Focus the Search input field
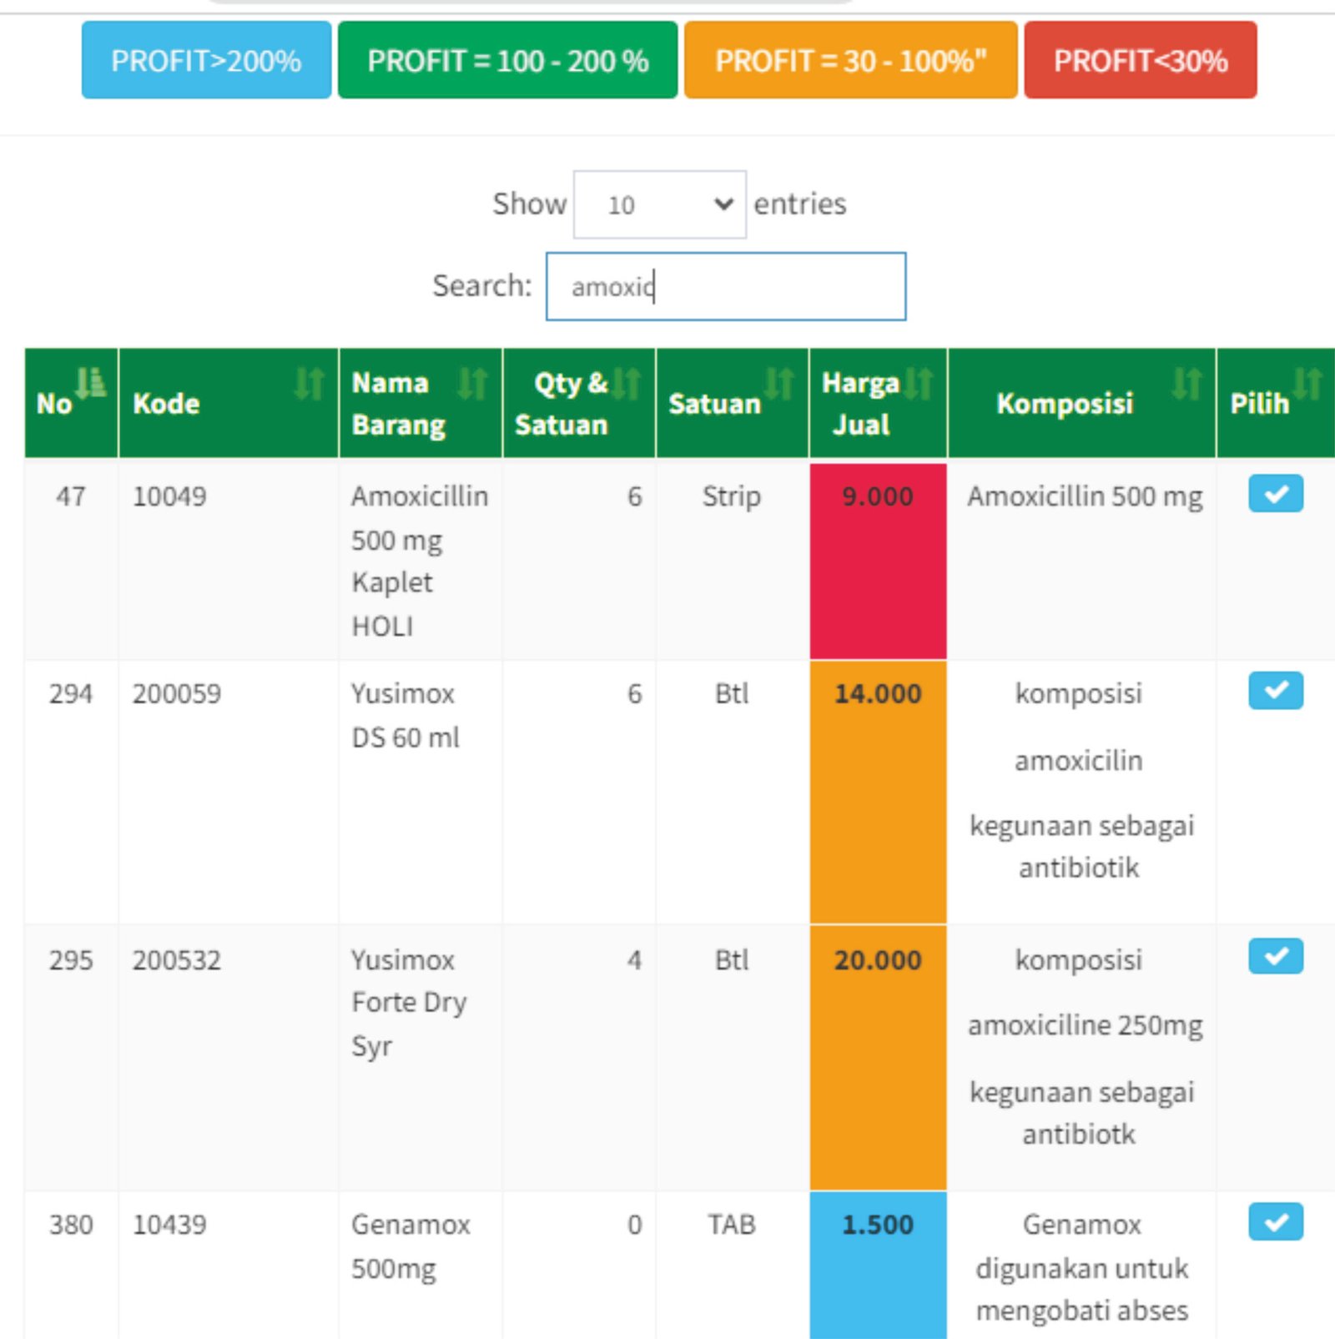Viewport: 1335px width, 1339px height. coord(726,286)
